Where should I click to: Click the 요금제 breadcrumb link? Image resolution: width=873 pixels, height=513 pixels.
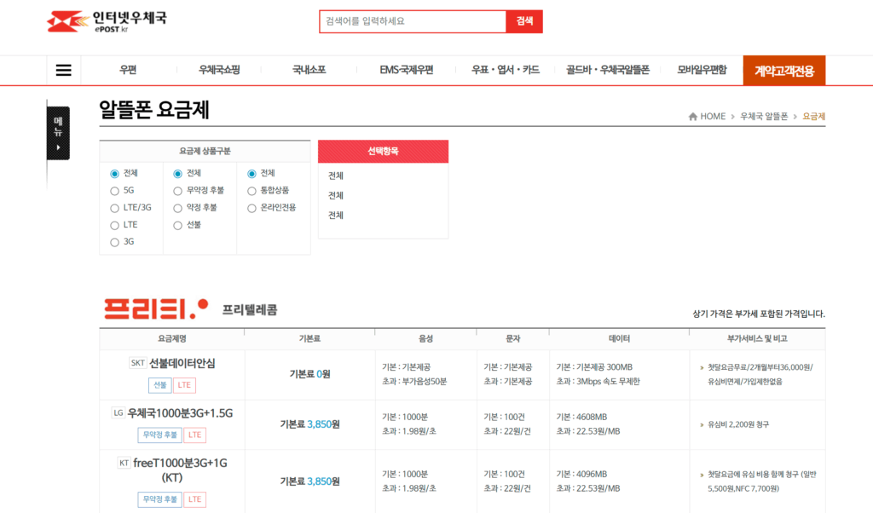(813, 116)
